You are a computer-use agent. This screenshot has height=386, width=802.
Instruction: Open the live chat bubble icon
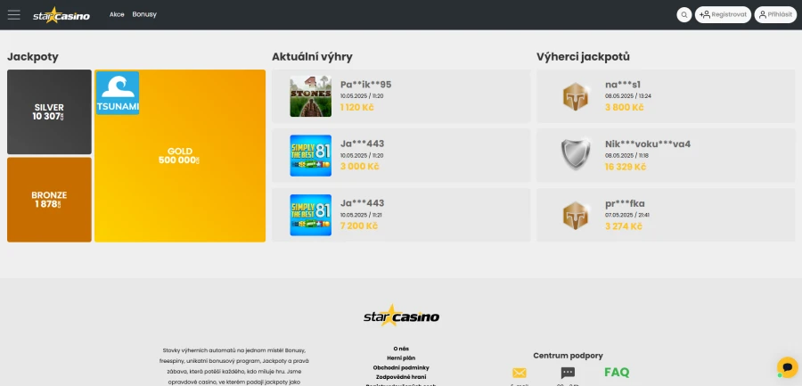pos(787,367)
